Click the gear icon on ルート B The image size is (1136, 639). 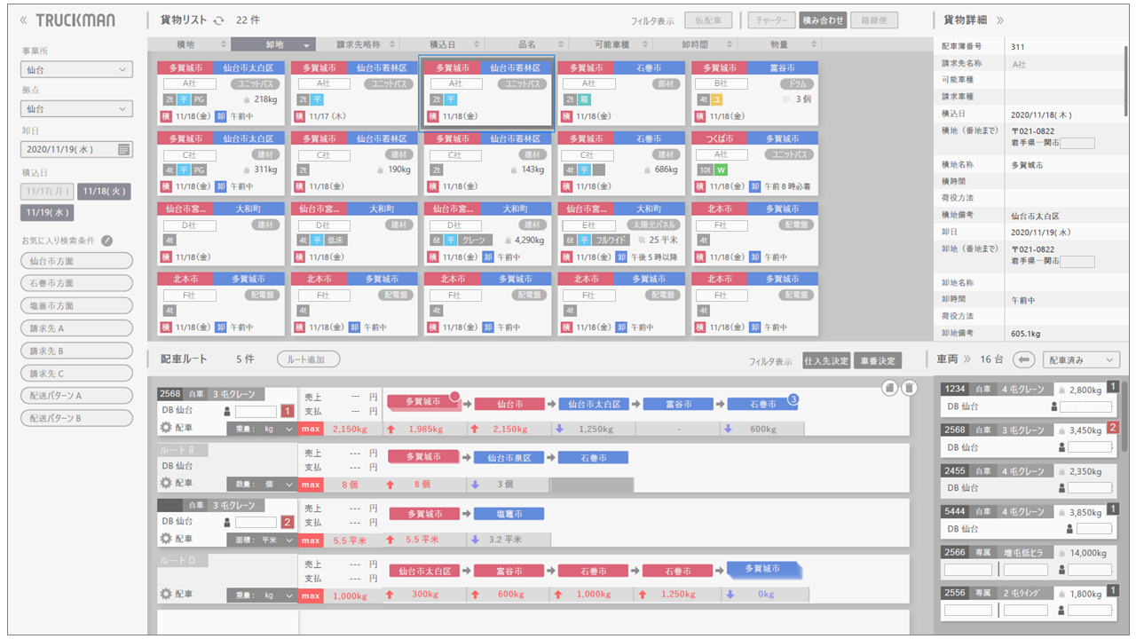click(165, 484)
